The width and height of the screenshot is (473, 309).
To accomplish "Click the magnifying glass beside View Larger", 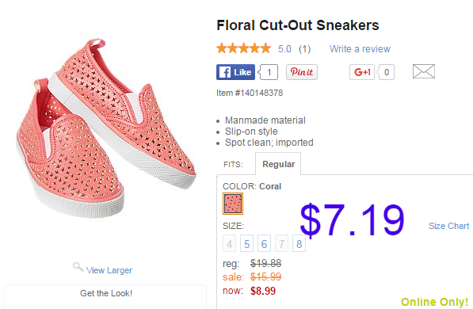I will tap(78, 267).
